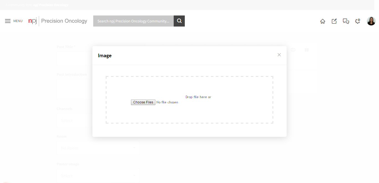Viewport: 379px width, 183px height.
Task: Open the Channels Select dropdown
Action: [74, 120]
